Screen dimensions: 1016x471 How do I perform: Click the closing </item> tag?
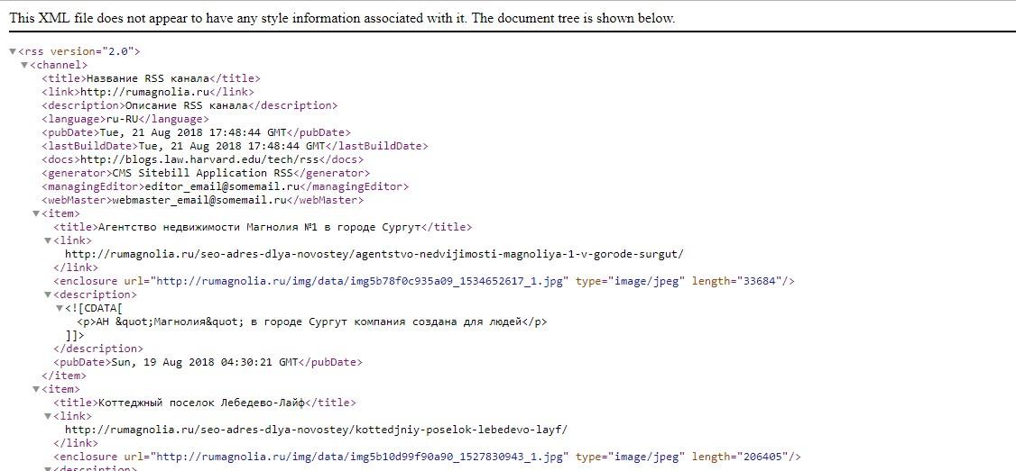pyautogui.click(x=63, y=376)
